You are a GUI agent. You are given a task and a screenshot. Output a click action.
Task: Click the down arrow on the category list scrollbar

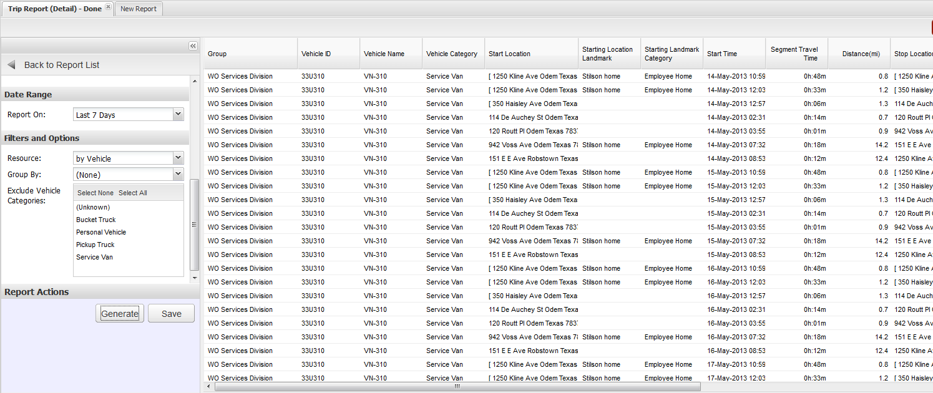click(195, 277)
